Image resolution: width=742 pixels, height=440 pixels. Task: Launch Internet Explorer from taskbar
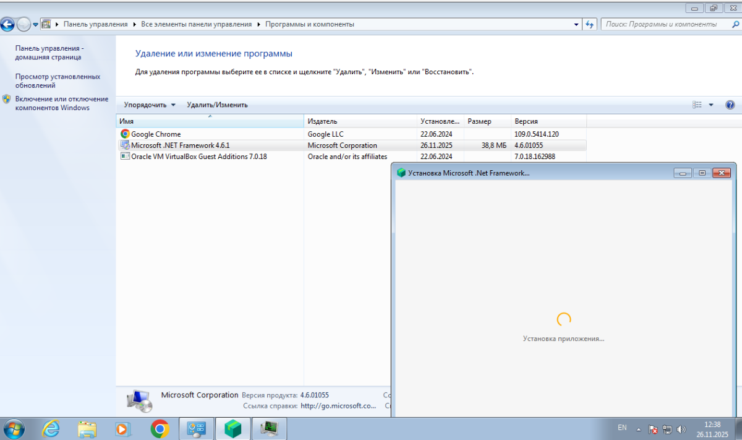pos(51,428)
